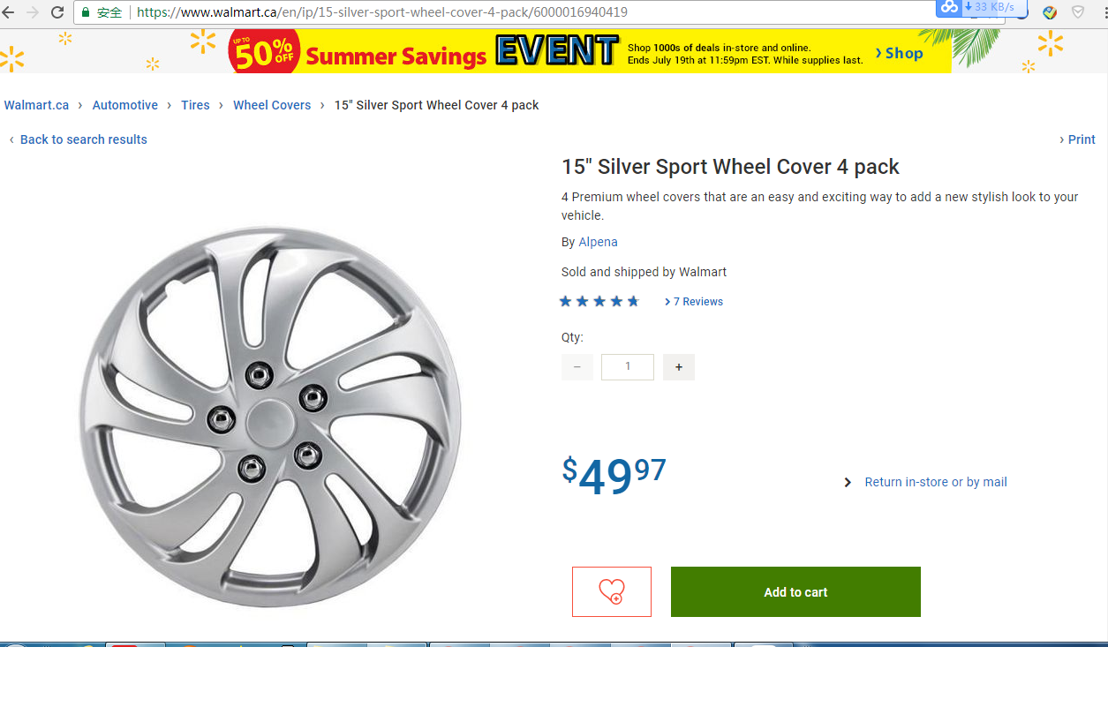1108x707 pixels.
Task: Open the Automotive breadcrumb
Action: pyautogui.click(x=125, y=105)
